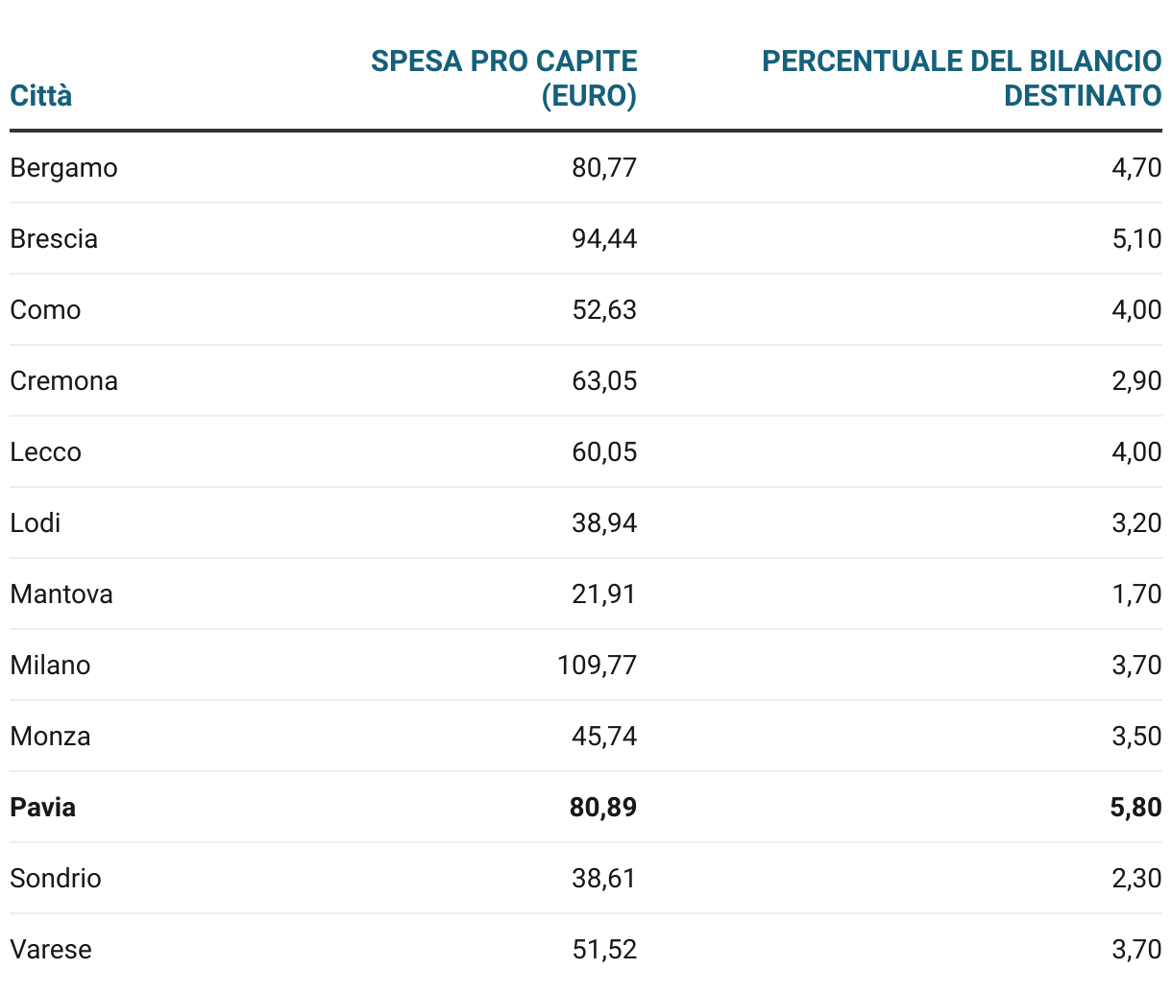Click Mantova's 1,70 percentage cell
1172x993 pixels.
click(x=1136, y=593)
